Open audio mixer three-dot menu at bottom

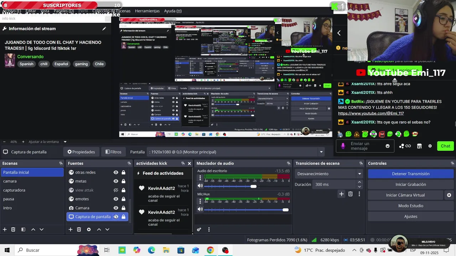coord(209,229)
